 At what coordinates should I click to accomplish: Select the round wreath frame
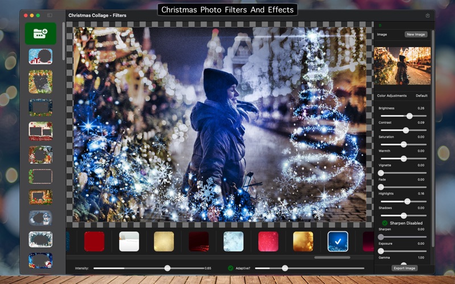point(40,154)
